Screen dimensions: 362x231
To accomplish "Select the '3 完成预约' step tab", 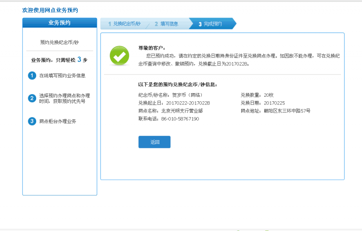I will pos(210,24).
